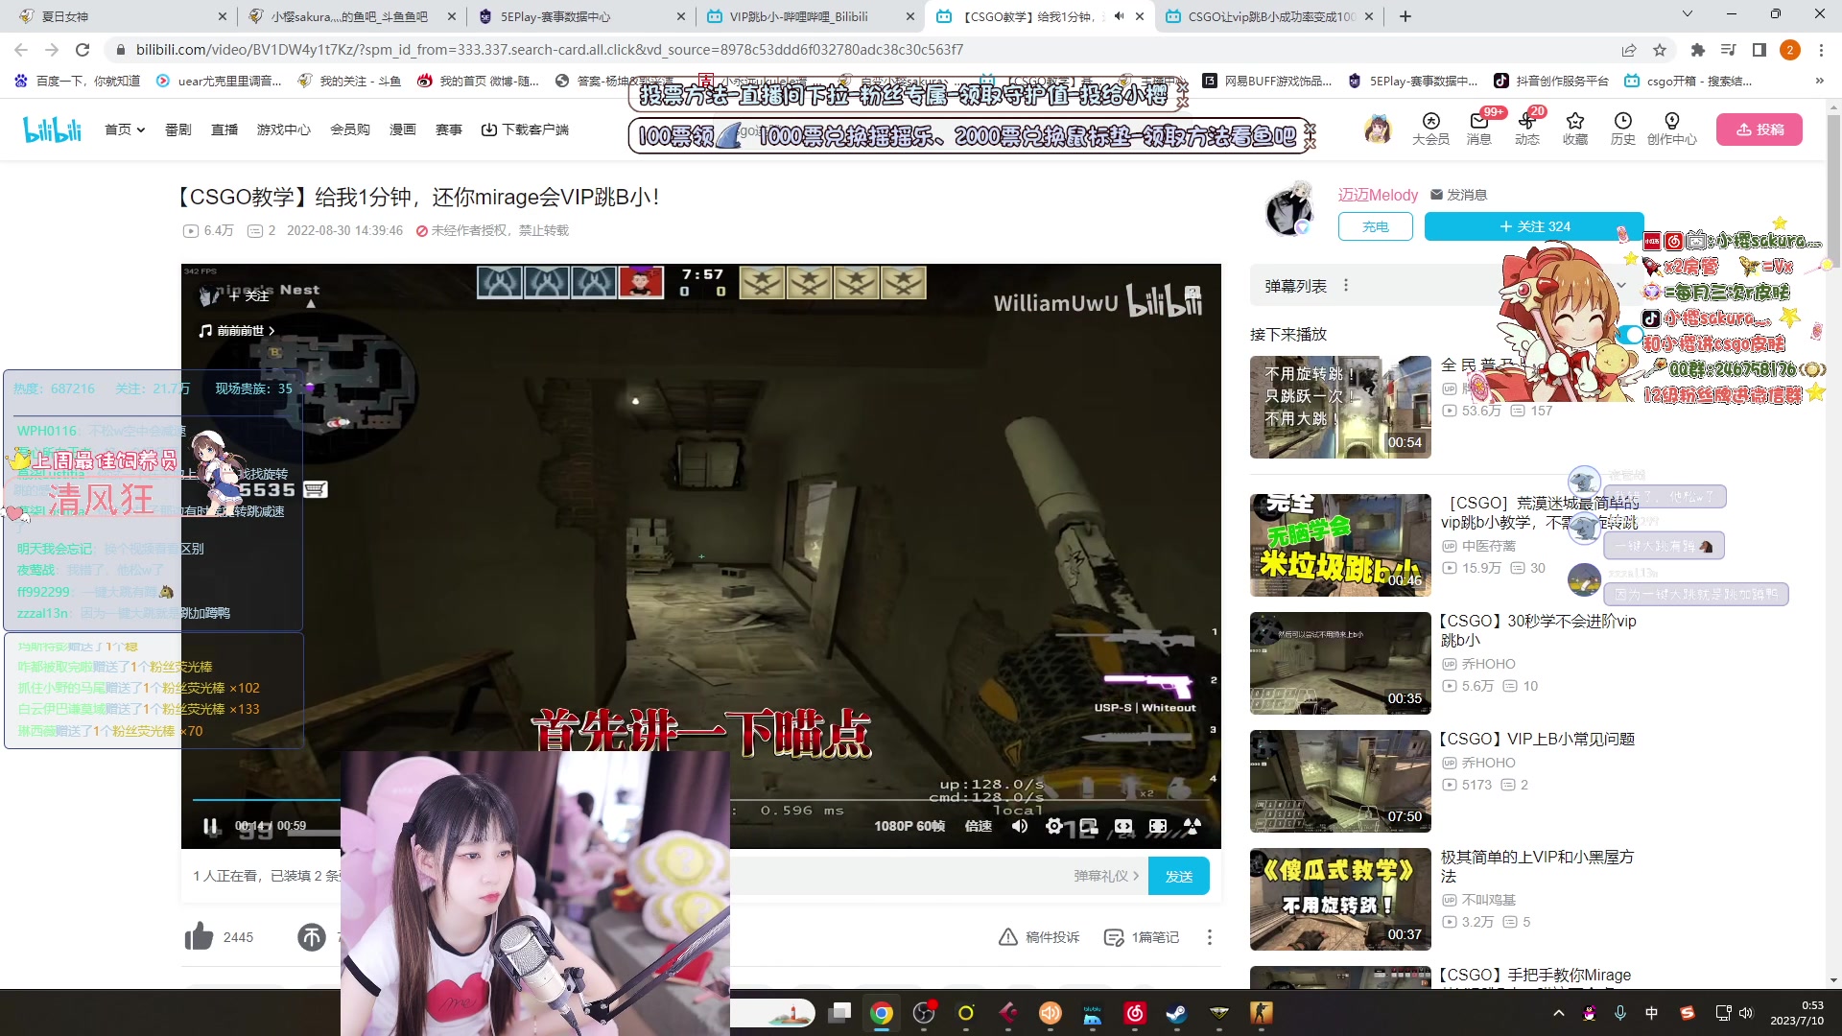The image size is (1842, 1036).
Task: Enter fullscreen with the fullscreen icon
Action: click(x=1158, y=826)
